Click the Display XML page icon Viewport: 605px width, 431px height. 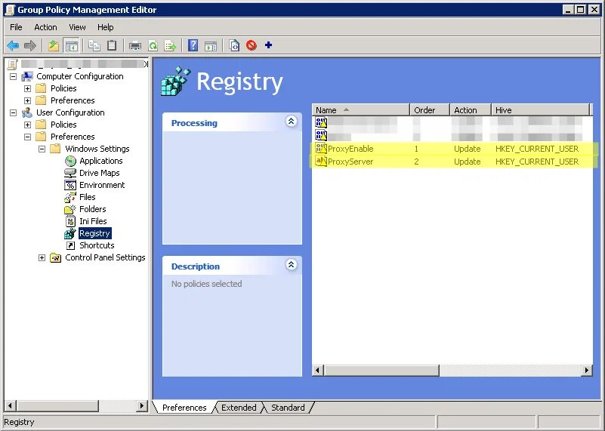(x=234, y=45)
